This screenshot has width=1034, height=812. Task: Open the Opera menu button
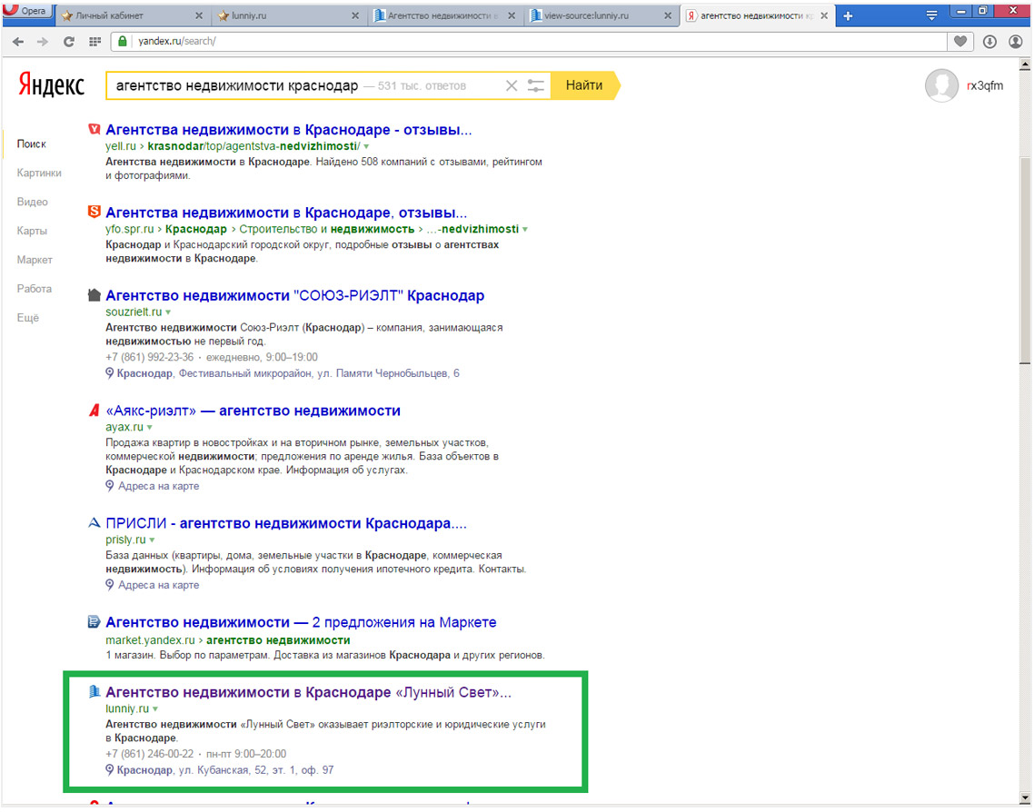click(27, 10)
